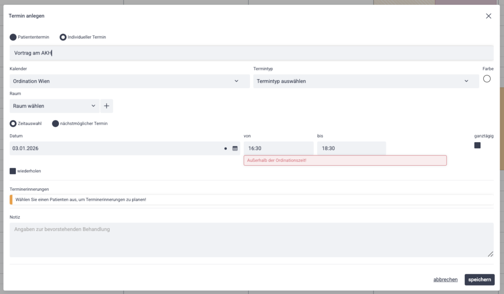Toggle the wiederholen checkbox

(x=13, y=171)
